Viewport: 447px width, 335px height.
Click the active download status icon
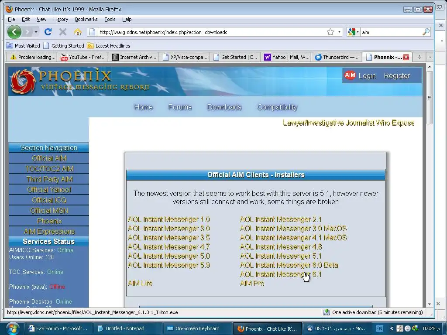pos(326,312)
